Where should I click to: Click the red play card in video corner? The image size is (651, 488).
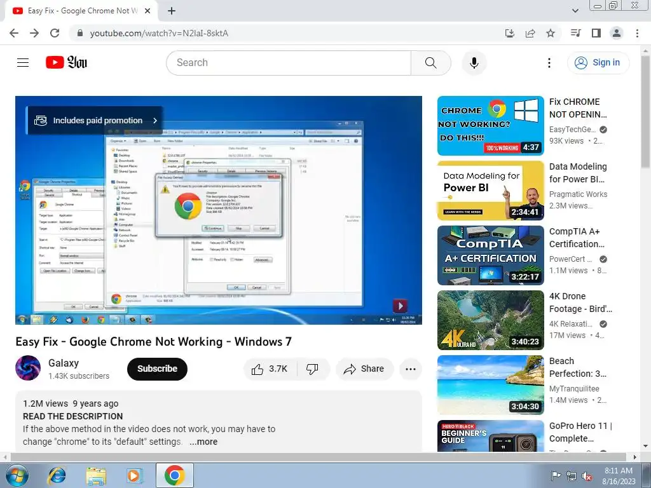(400, 306)
